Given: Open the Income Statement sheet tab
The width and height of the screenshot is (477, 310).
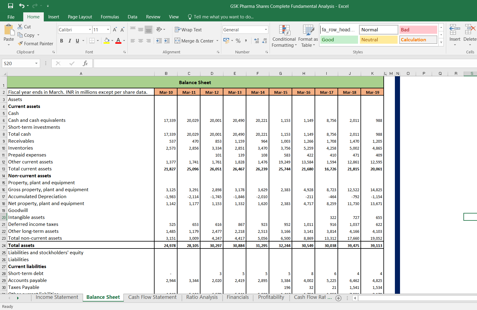Looking at the screenshot, I should point(57,297).
